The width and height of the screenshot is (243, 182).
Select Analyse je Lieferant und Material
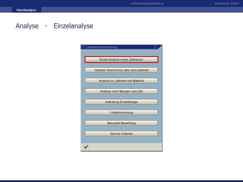point(121,81)
